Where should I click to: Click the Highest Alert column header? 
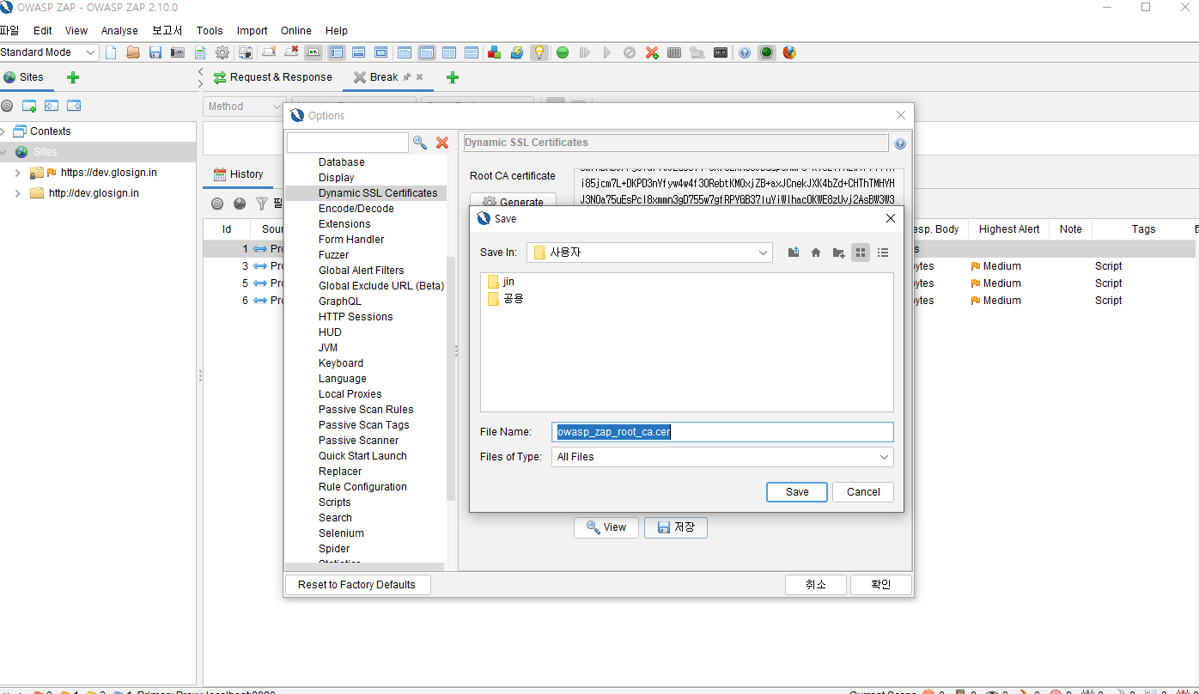point(1009,229)
